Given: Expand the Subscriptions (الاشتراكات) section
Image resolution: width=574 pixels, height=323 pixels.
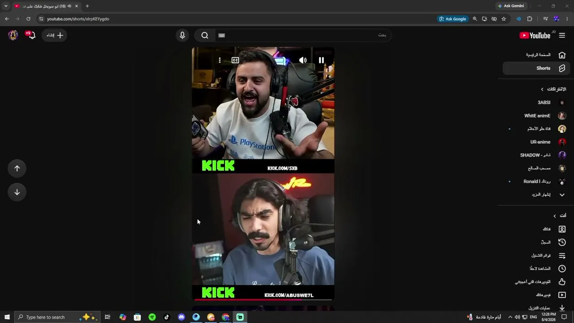Looking at the screenshot, I should [553, 89].
